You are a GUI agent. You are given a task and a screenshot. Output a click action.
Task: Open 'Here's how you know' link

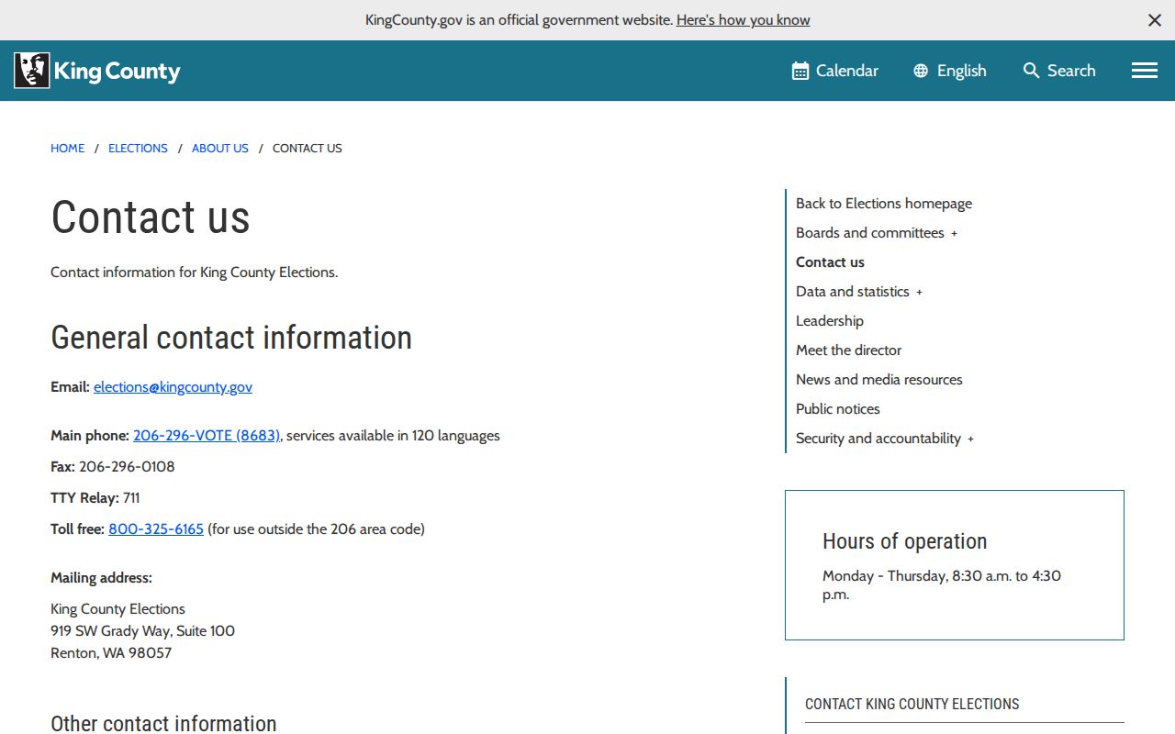pos(744,20)
